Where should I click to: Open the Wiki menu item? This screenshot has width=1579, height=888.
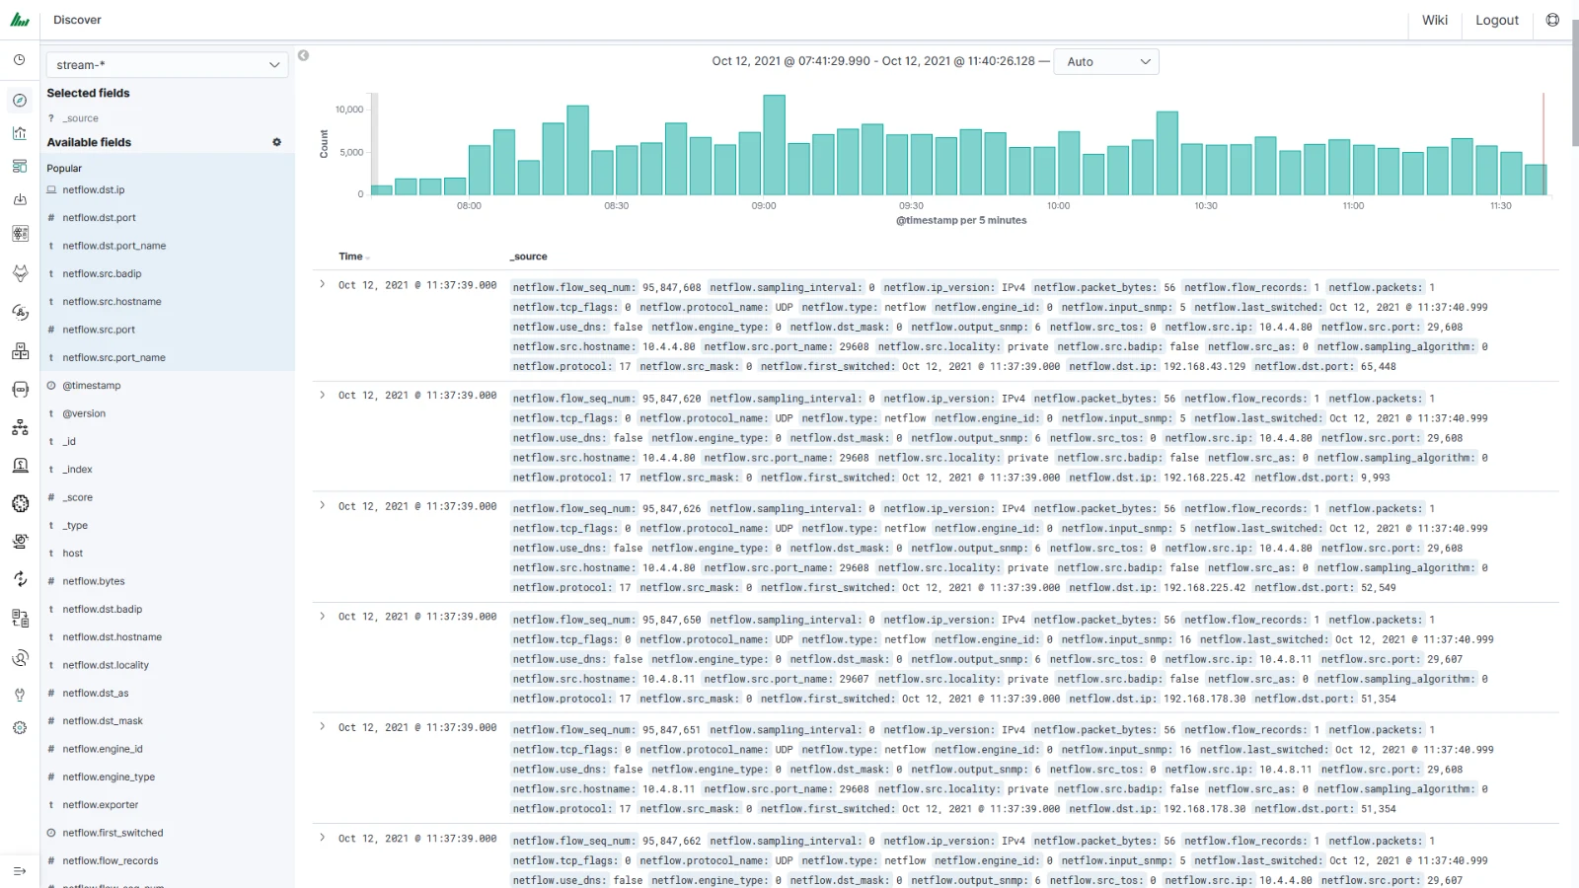point(1435,20)
